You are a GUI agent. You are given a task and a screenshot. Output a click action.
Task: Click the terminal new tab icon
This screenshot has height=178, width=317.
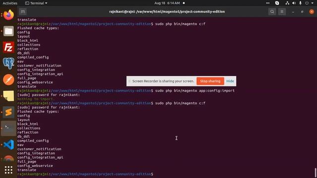pyautogui.click(x=23, y=12)
